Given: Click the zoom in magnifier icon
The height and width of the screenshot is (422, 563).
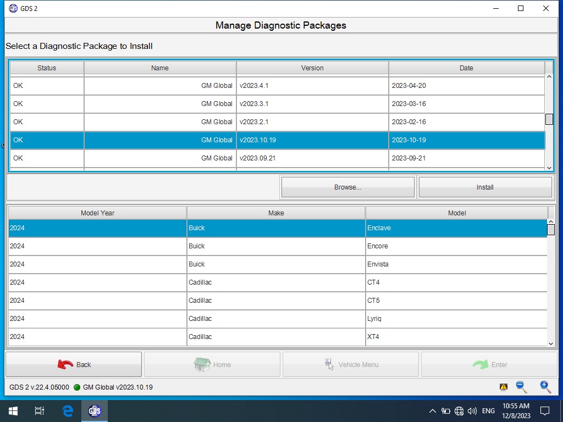Looking at the screenshot, I should tap(545, 387).
